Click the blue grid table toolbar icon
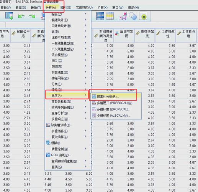 100,16
